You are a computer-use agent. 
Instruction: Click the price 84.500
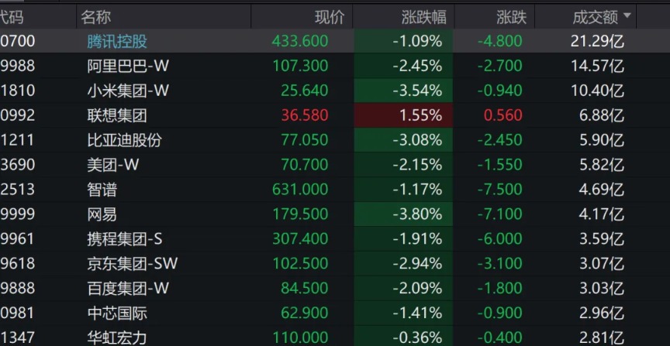[304, 289]
